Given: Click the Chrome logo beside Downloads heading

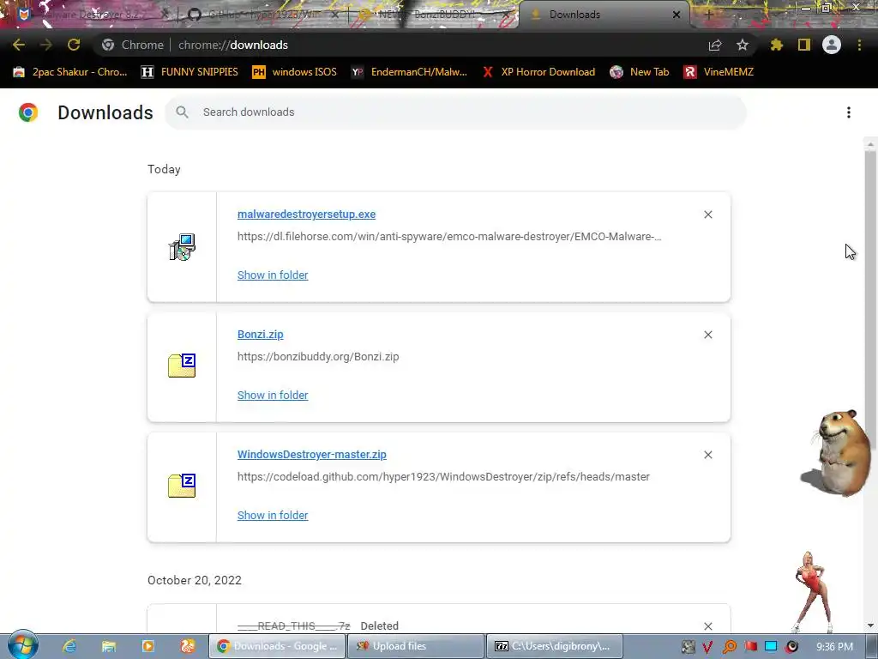Looking at the screenshot, I should tap(28, 112).
